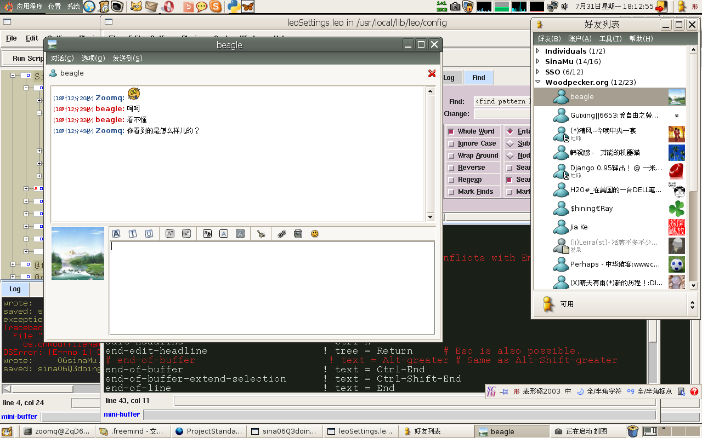Screen dimensions: 702x438
Task: Click the insert image icon
Action: [298, 234]
